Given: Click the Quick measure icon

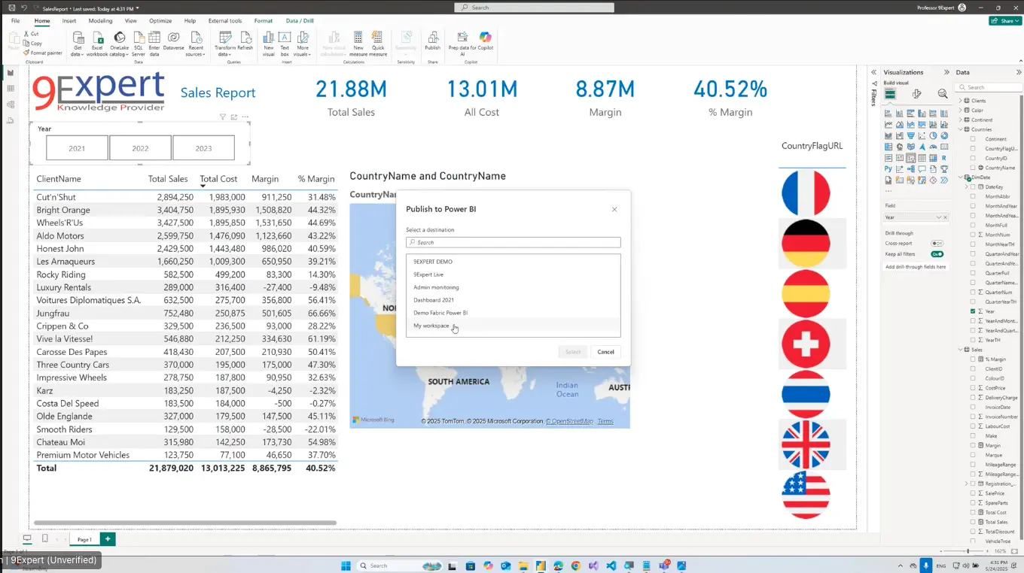Looking at the screenshot, I should pyautogui.click(x=378, y=38).
